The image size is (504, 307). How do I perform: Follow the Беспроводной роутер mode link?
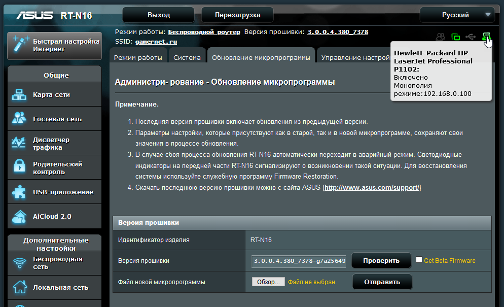coord(204,32)
